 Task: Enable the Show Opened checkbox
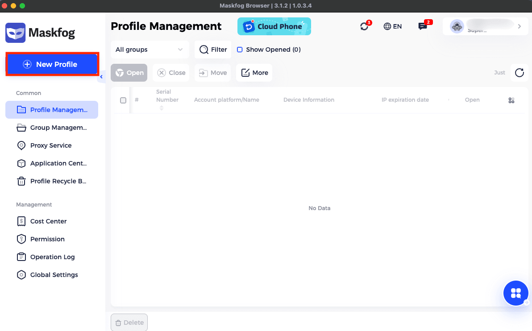240,50
